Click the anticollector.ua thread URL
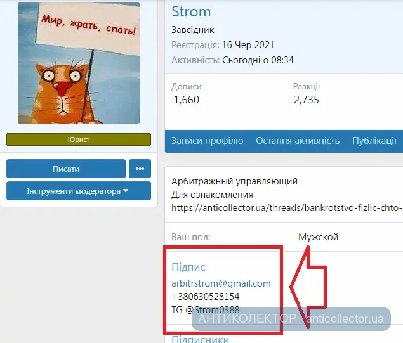Viewport: 403px width, 343px height. pyautogui.click(x=287, y=208)
